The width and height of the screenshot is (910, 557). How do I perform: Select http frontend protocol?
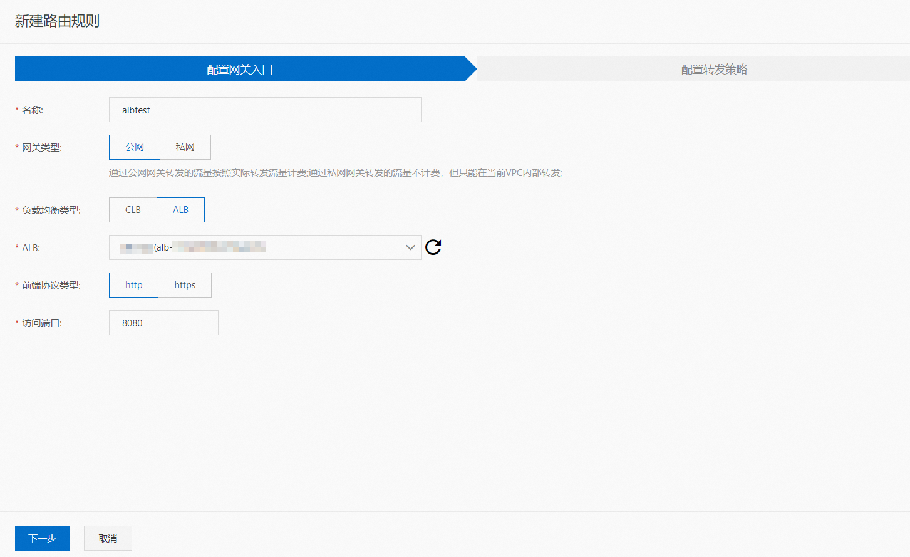pyautogui.click(x=133, y=285)
